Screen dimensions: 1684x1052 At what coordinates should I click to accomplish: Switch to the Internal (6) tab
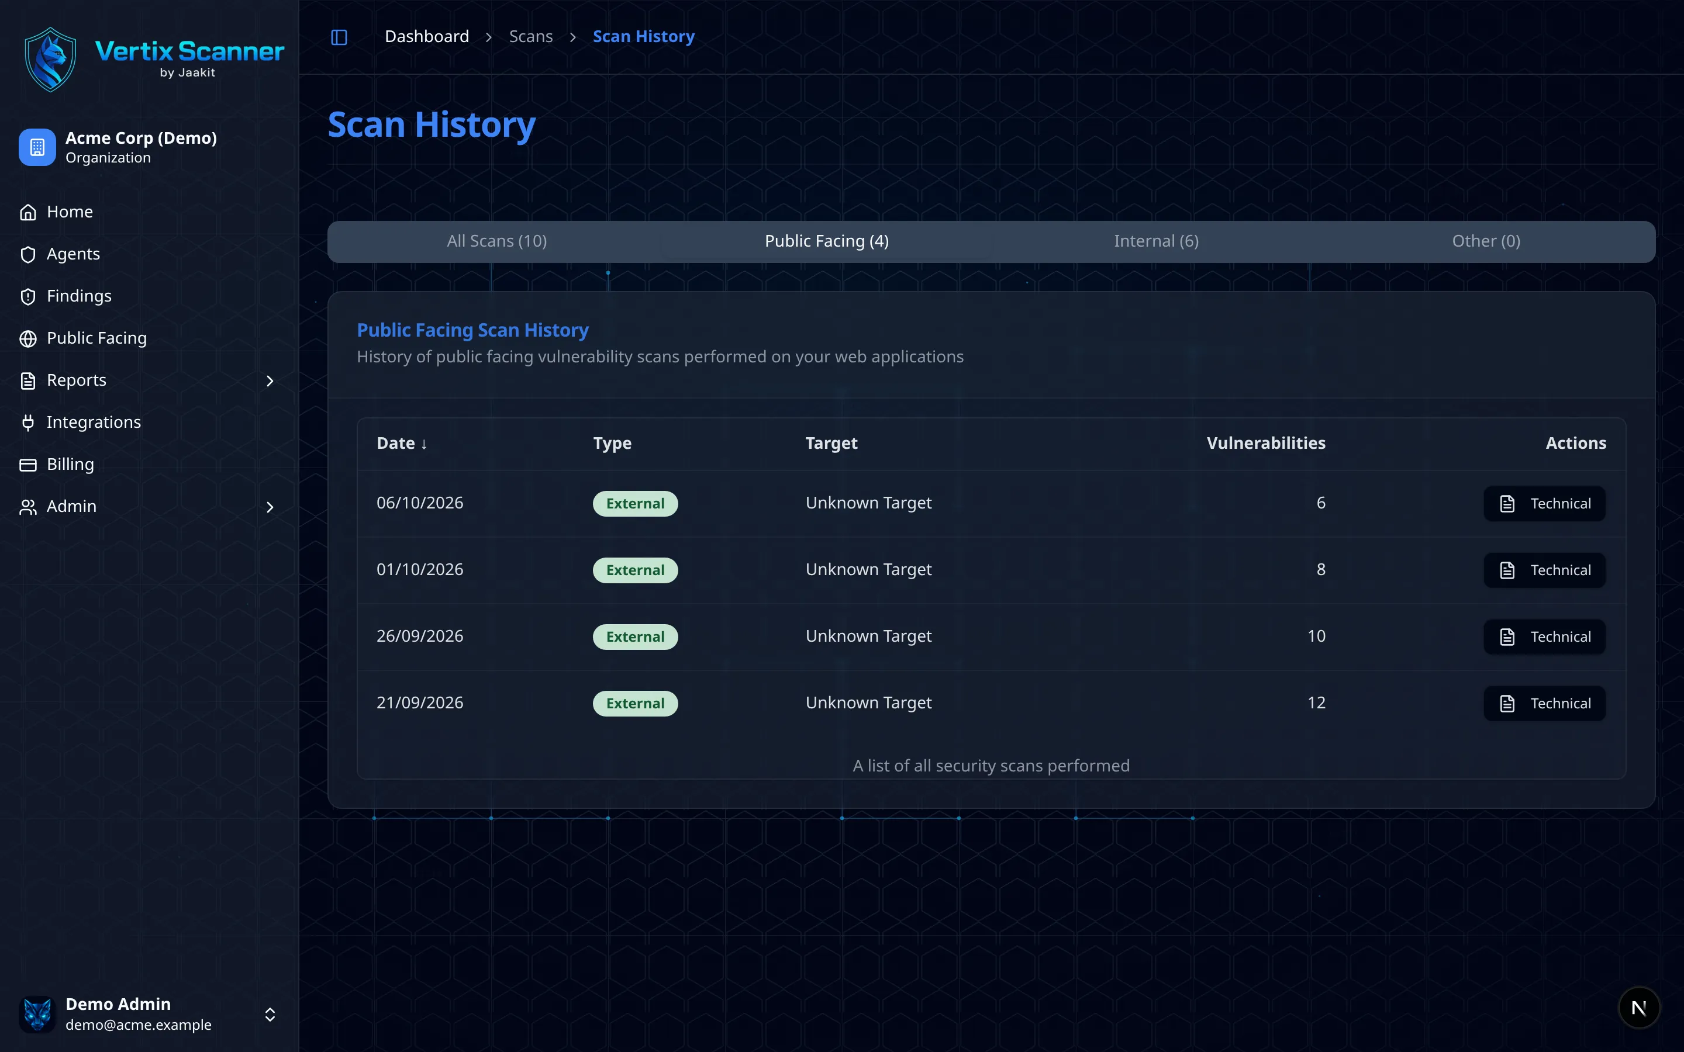point(1157,241)
